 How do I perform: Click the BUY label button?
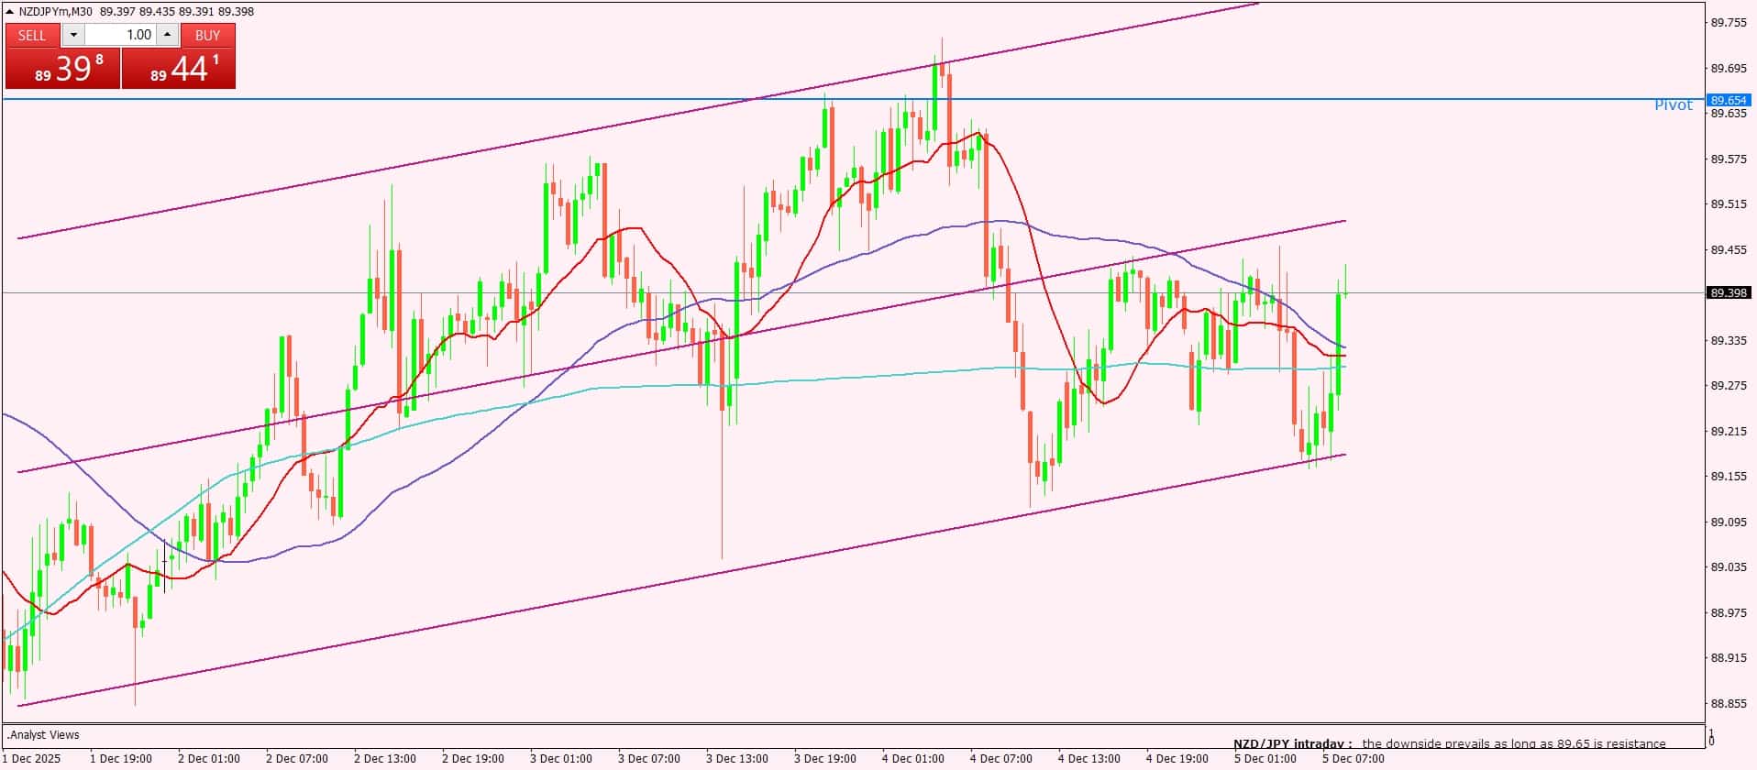pyautogui.click(x=208, y=35)
